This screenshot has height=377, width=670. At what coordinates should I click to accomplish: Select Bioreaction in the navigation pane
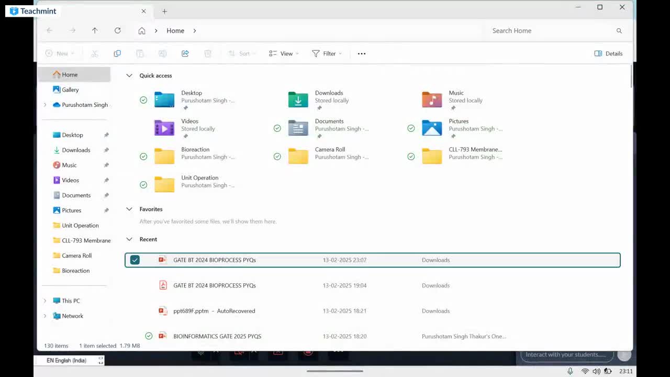74,271
